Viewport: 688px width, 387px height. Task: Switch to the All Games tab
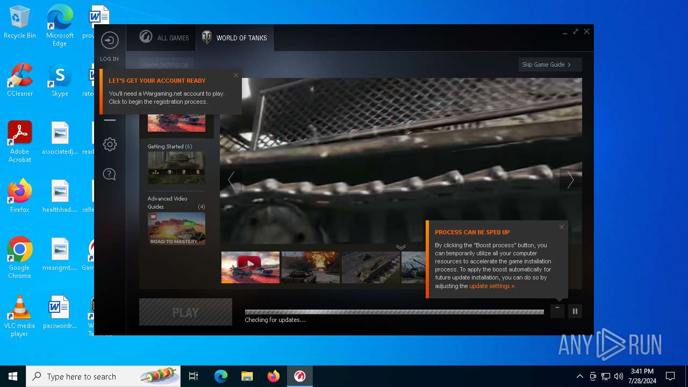(164, 38)
